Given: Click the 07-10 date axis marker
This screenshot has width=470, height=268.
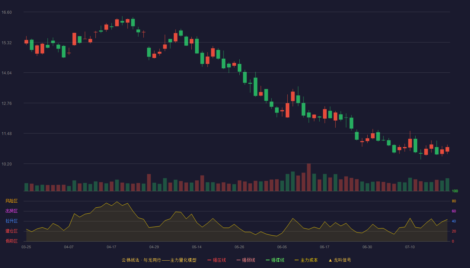Looking at the screenshot, I should pyautogui.click(x=410, y=247).
